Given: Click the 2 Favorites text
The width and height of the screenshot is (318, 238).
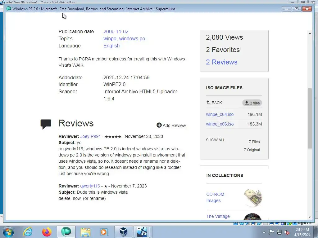Looking at the screenshot, I should 223,50.
